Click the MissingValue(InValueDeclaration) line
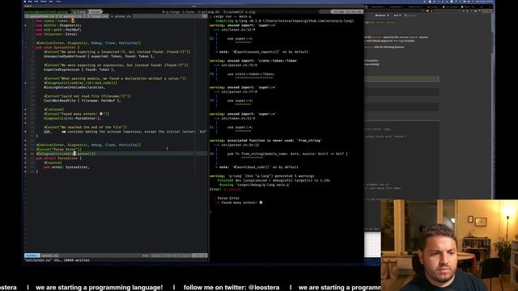 (x=74, y=87)
